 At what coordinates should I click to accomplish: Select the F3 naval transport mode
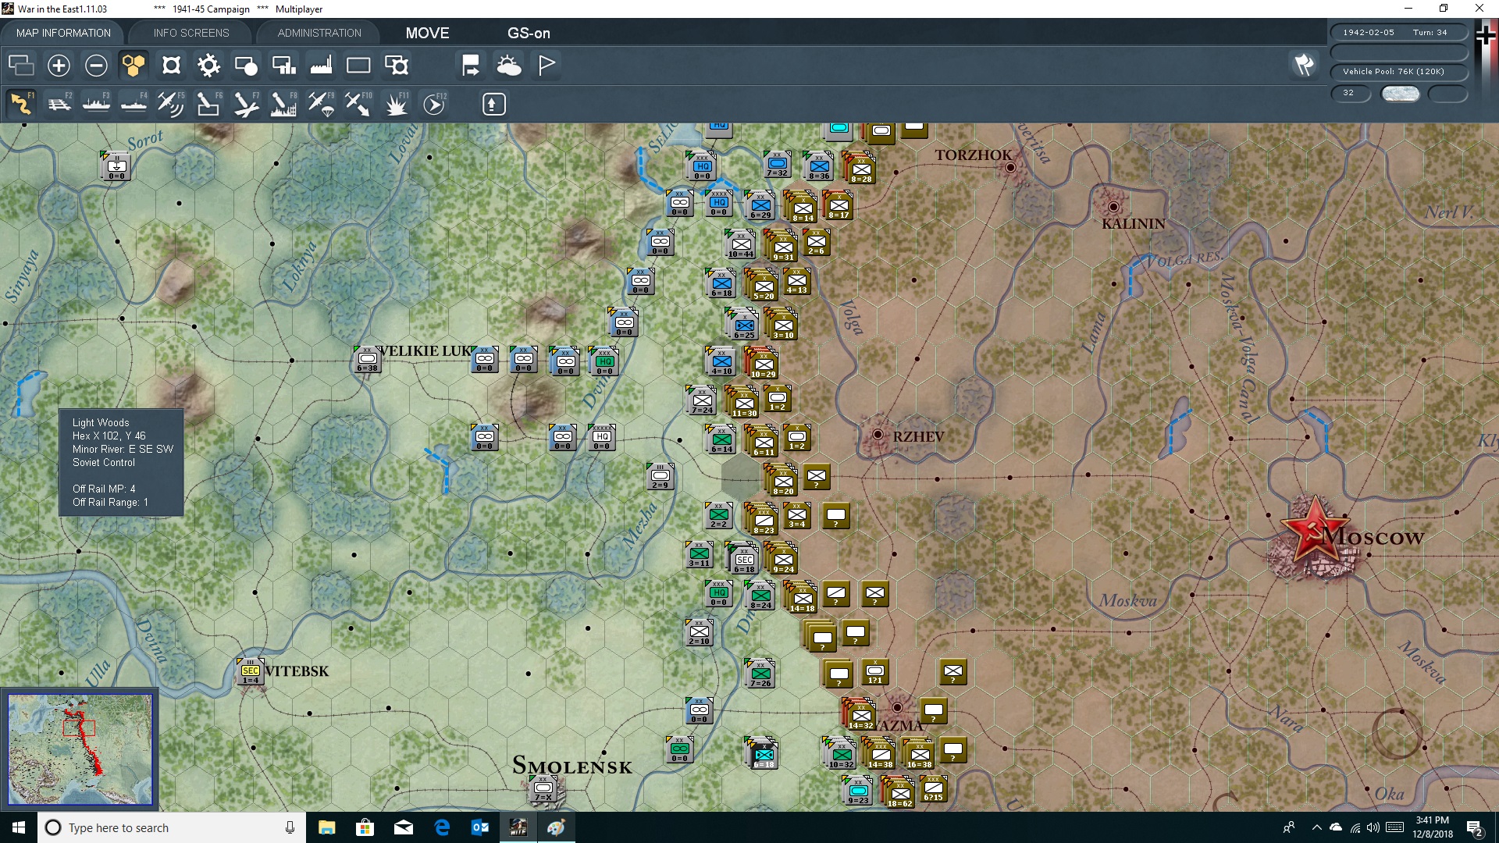click(x=96, y=104)
